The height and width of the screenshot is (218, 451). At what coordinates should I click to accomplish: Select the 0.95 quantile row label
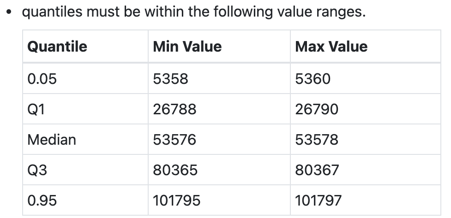(42, 200)
